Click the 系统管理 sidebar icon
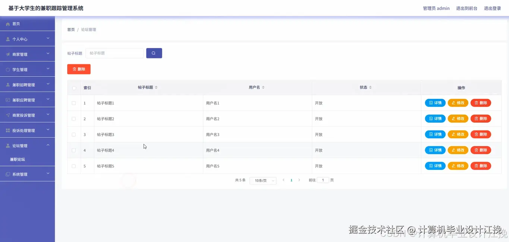509x242 pixels. coord(7,174)
